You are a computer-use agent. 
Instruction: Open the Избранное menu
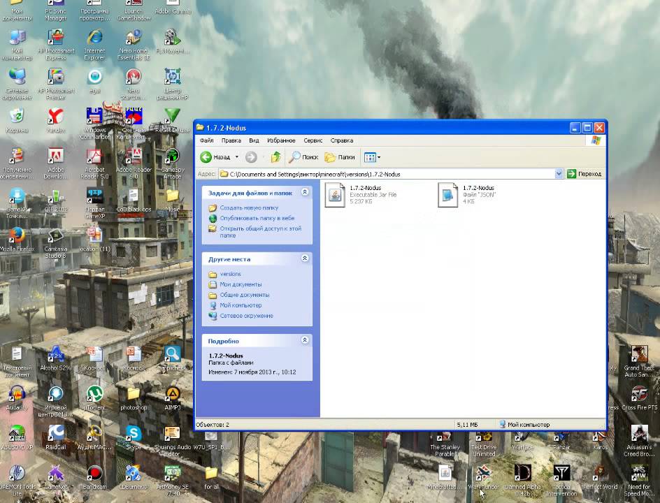point(281,140)
